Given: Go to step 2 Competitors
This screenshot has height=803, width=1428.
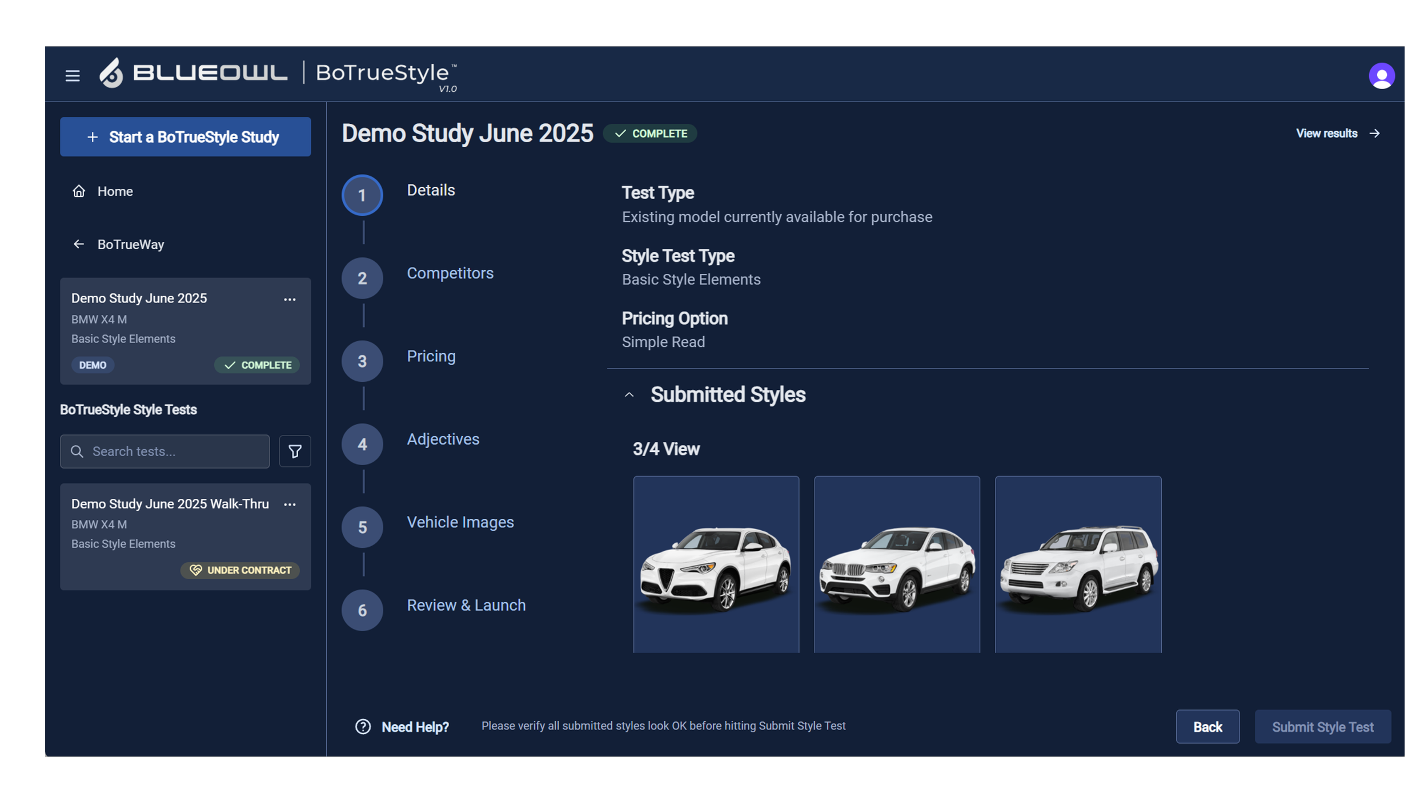Looking at the screenshot, I should point(450,273).
